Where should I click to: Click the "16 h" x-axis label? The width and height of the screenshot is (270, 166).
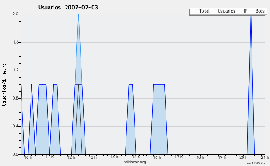(157, 157)
